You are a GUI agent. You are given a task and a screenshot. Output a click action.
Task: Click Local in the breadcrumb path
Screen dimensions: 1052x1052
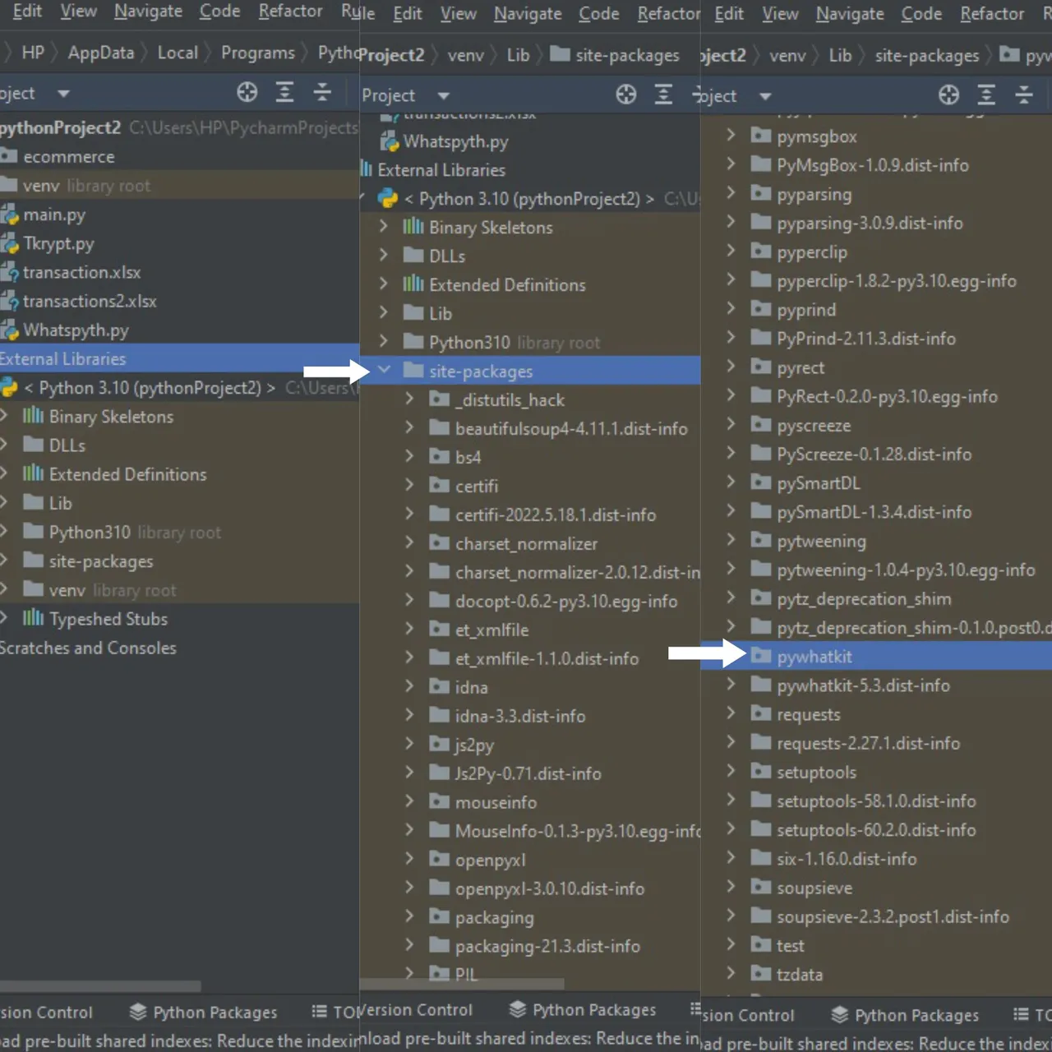(x=178, y=53)
